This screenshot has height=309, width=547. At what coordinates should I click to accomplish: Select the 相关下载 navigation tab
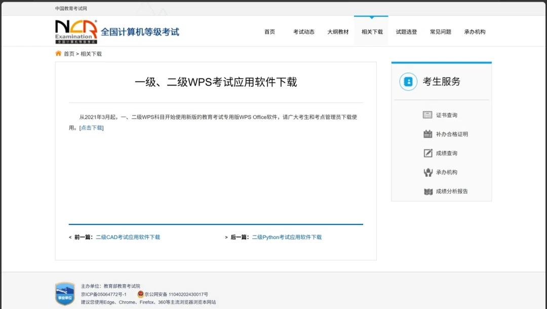[x=372, y=32]
